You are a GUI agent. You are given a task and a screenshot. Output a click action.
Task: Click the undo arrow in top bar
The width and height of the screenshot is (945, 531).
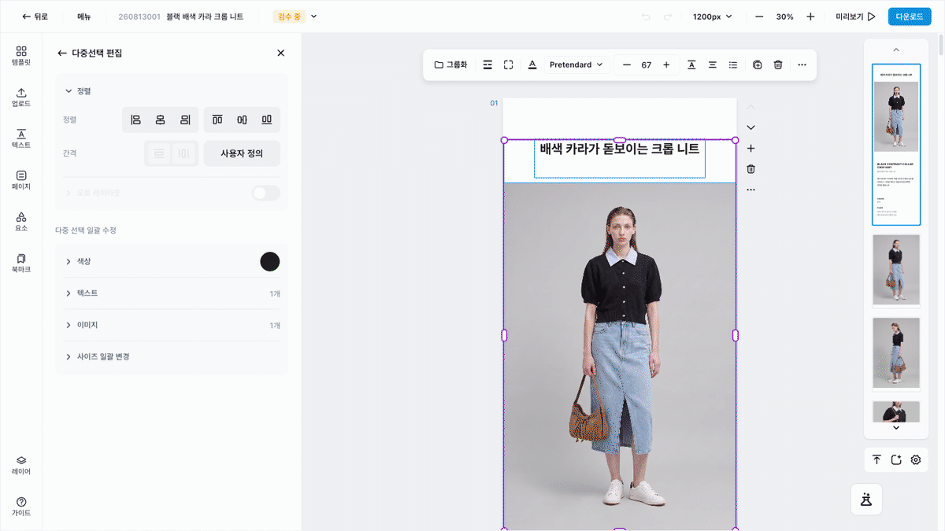pyautogui.click(x=646, y=17)
